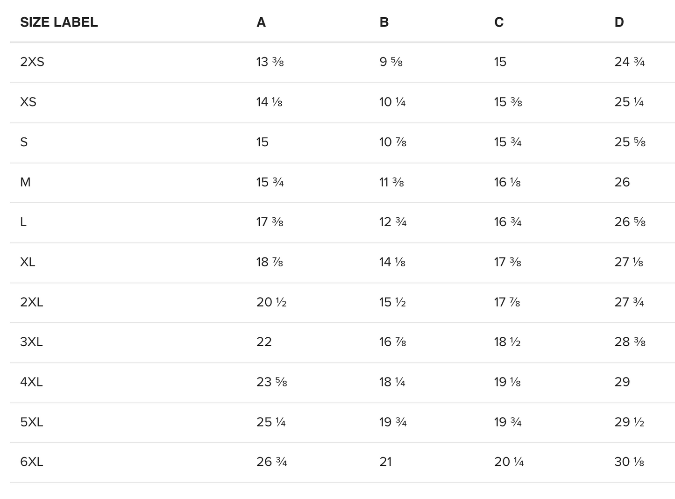The height and width of the screenshot is (499, 675).
Task: Click the 6XL size label
Action: click(31, 462)
